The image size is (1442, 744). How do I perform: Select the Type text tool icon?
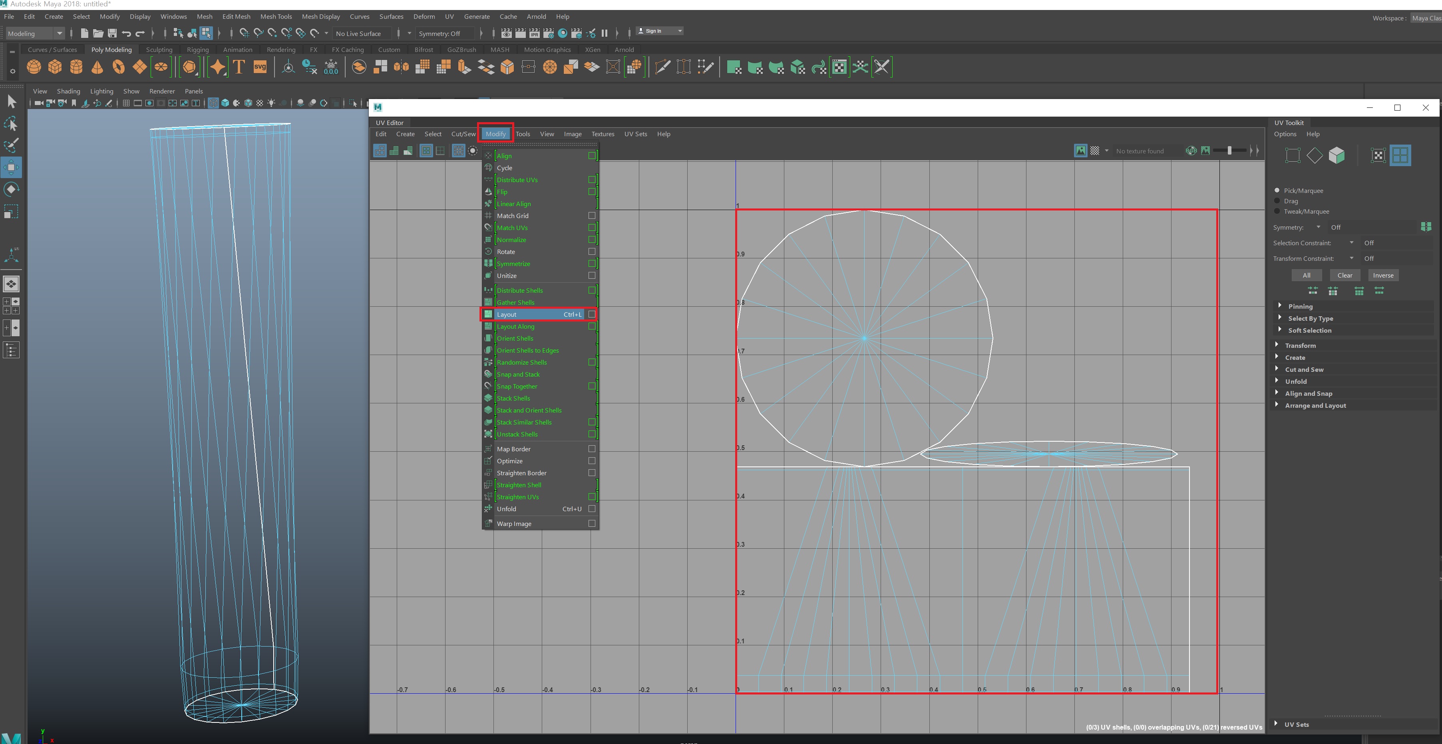coord(239,67)
